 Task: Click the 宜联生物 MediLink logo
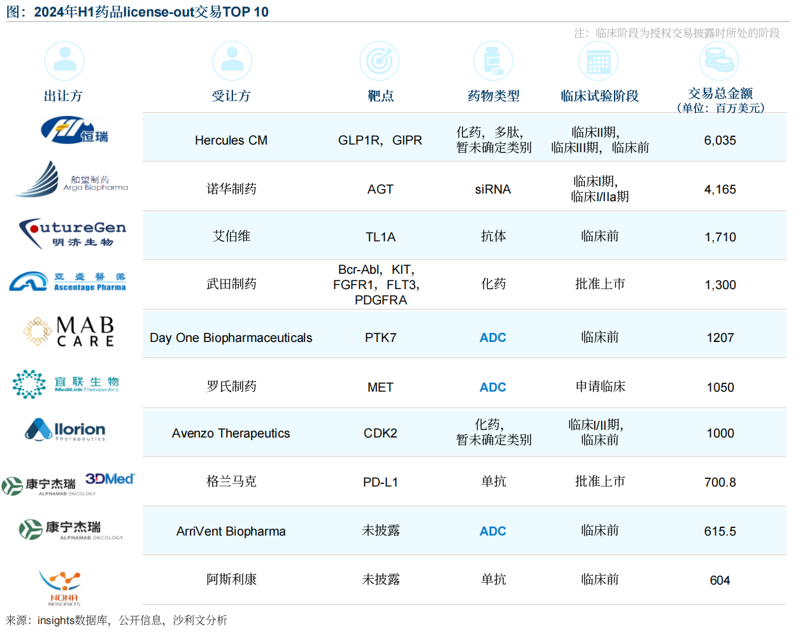pyautogui.click(x=66, y=384)
